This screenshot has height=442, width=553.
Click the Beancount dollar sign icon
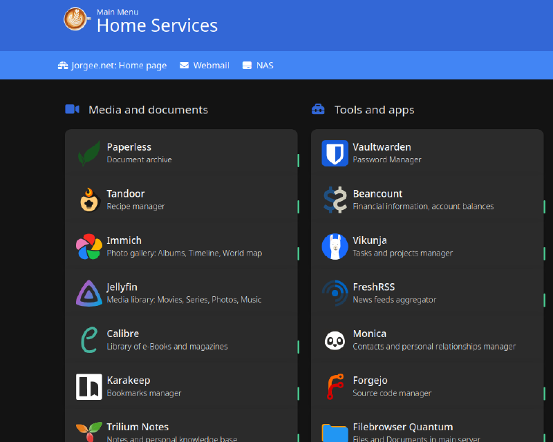[x=335, y=200]
